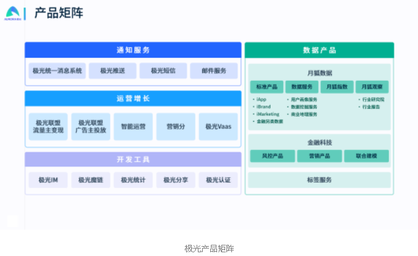Open the 标签服务 bar
The width and height of the screenshot is (418, 256).
(x=319, y=180)
